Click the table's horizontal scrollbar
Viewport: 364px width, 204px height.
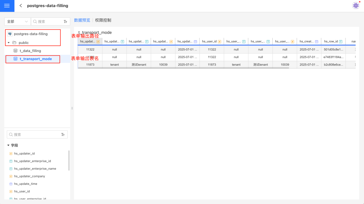[183, 68]
